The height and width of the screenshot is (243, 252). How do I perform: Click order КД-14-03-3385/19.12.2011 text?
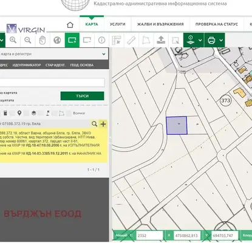coord(49,154)
